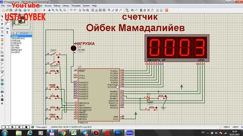243x136 pixels.
Task: Select terminals mode in sidebar
Action: 2,44
